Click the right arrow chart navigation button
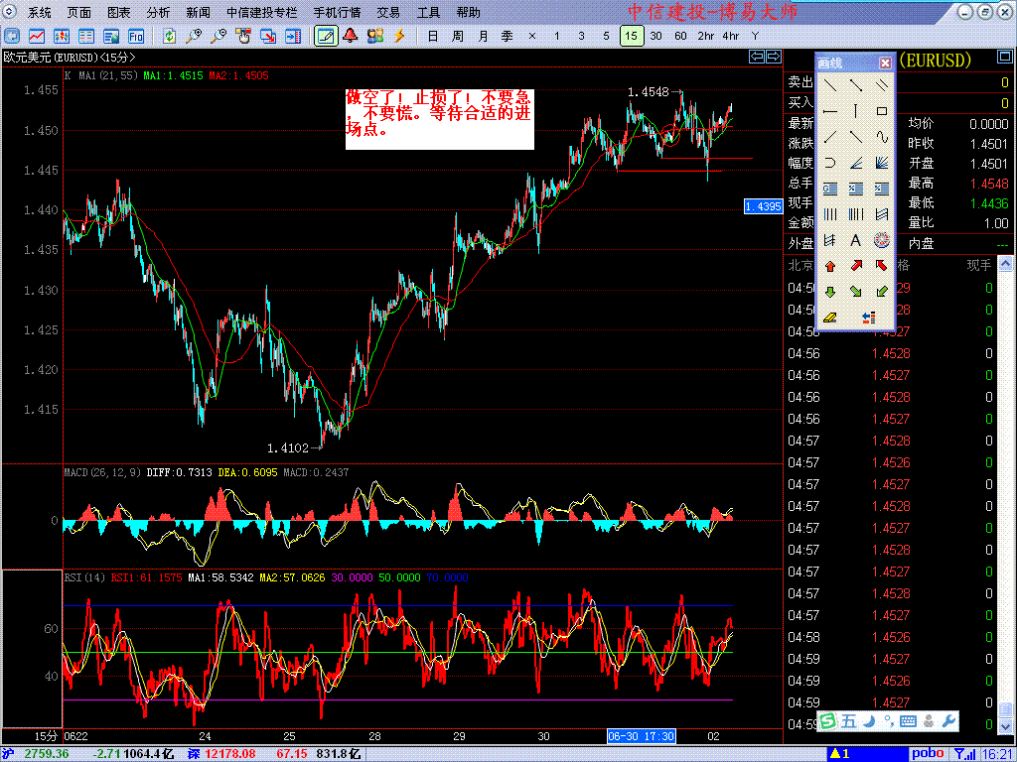This screenshot has width=1017, height=762. tap(773, 57)
